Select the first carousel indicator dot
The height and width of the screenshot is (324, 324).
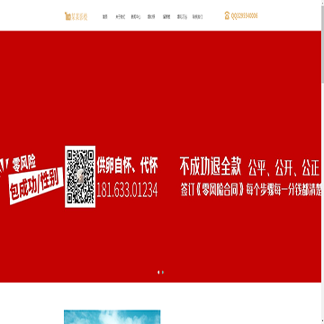[158, 272]
